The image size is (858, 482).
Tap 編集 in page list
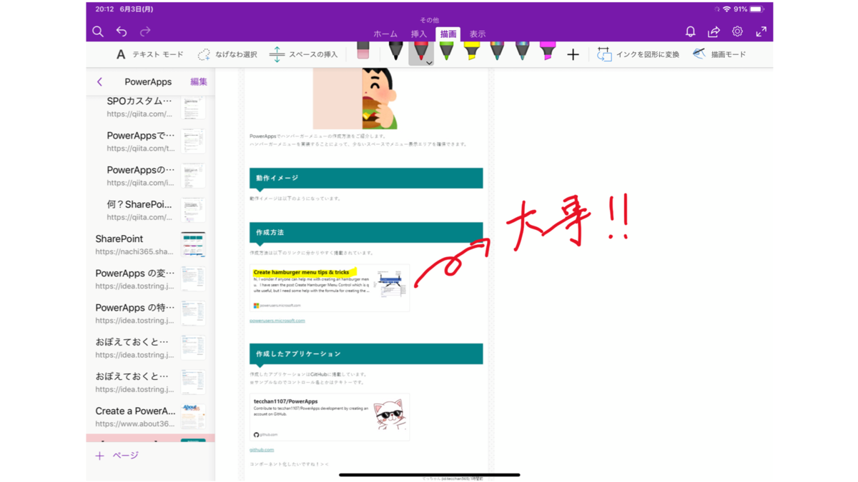(x=199, y=82)
